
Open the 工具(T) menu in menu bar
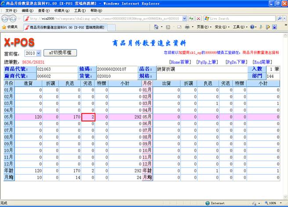[80, 10]
